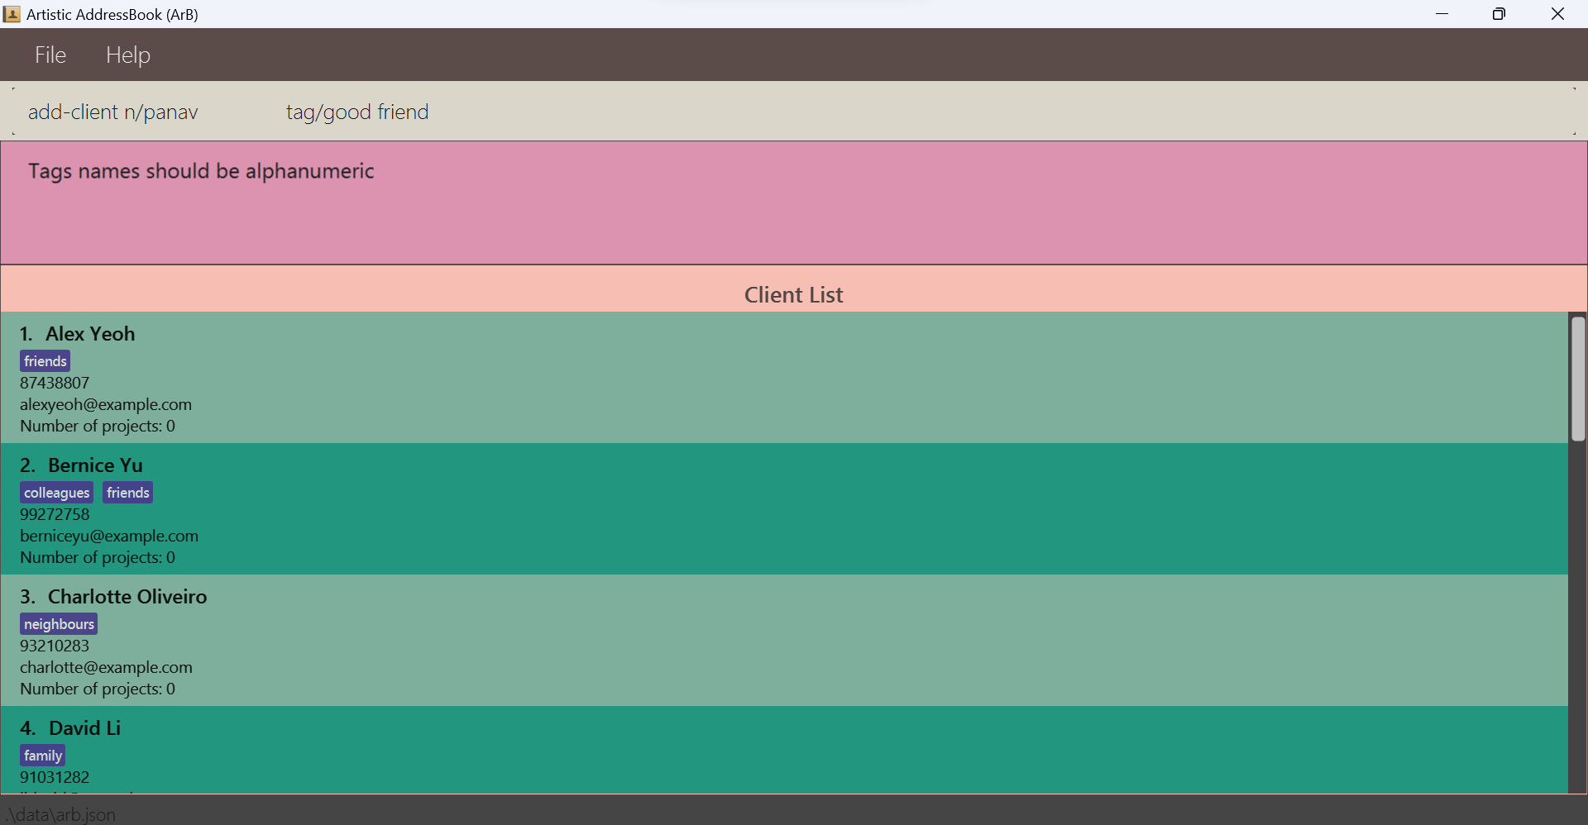Screen dimensions: 1588x825
Task: Click the 'family' tag under David Li
Action: coord(43,756)
